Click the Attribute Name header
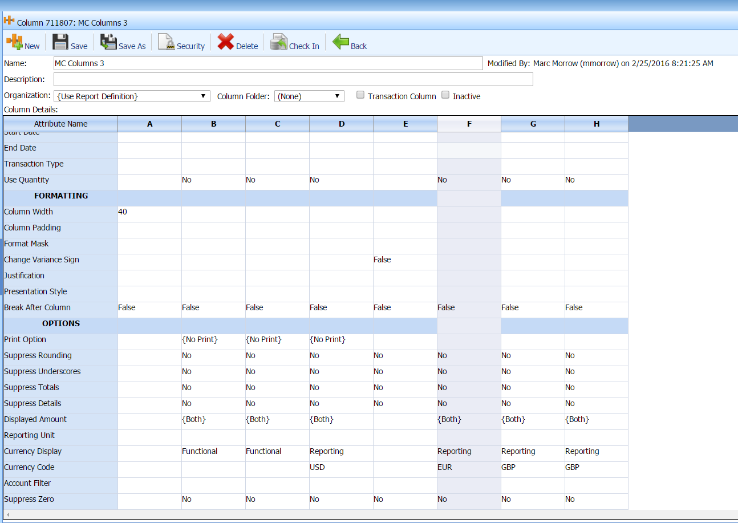The height and width of the screenshot is (523, 738). point(60,124)
